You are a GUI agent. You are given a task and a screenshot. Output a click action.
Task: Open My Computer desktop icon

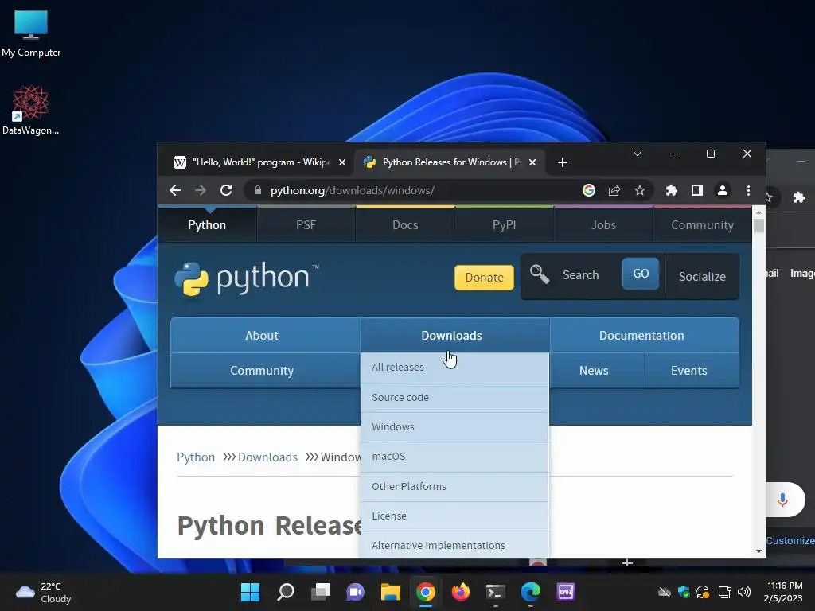pyautogui.click(x=31, y=33)
